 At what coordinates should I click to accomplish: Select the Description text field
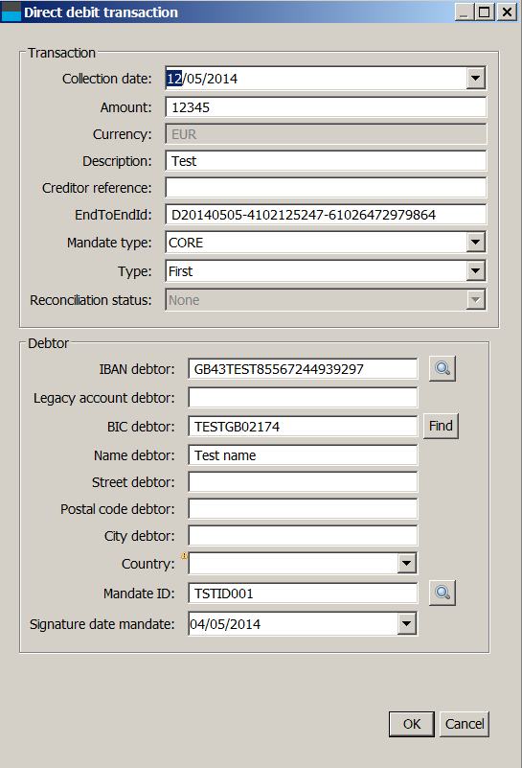326,161
